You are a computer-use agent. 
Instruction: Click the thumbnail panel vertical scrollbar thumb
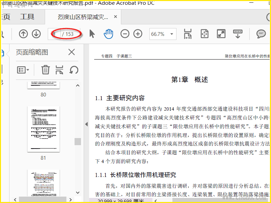coord(78,141)
